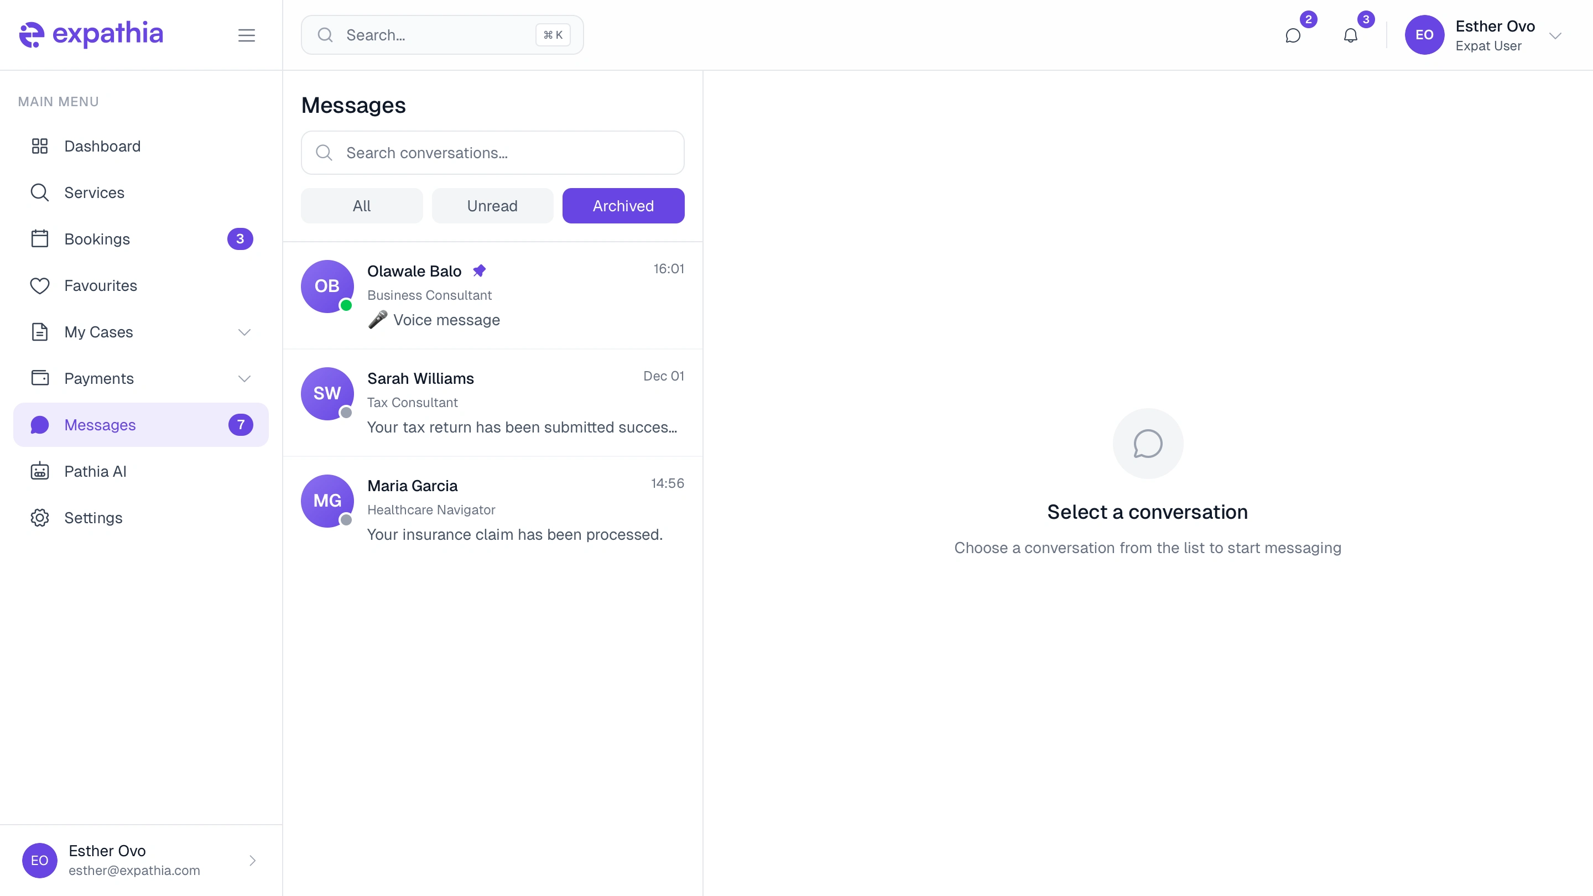Open Messages from the main menu
This screenshot has height=896, width=1593.
(x=100, y=425)
